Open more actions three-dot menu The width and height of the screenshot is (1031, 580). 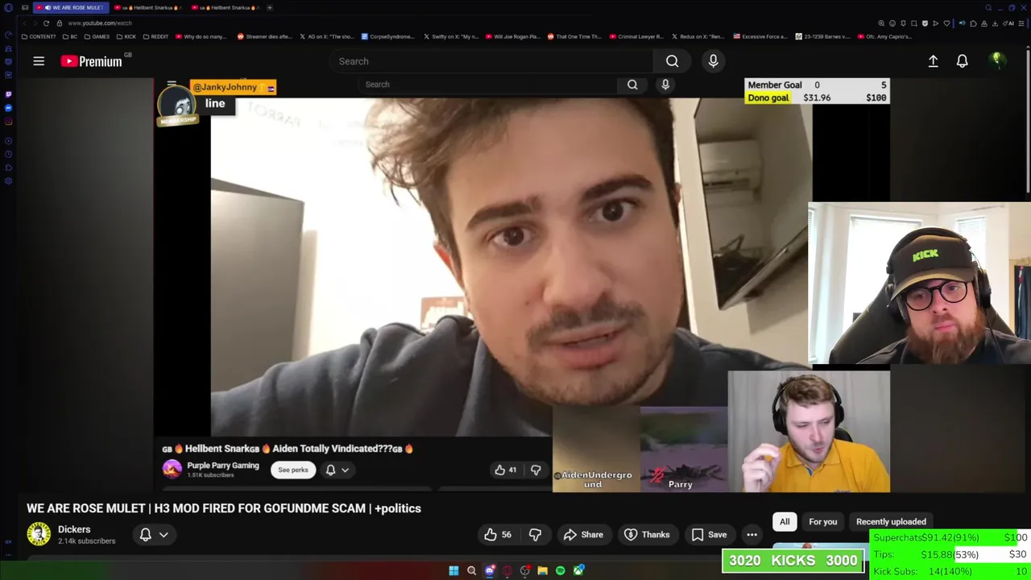point(752,535)
